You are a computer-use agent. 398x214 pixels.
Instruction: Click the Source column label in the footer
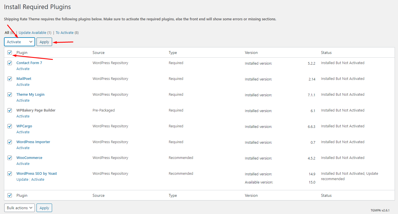coord(99,195)
